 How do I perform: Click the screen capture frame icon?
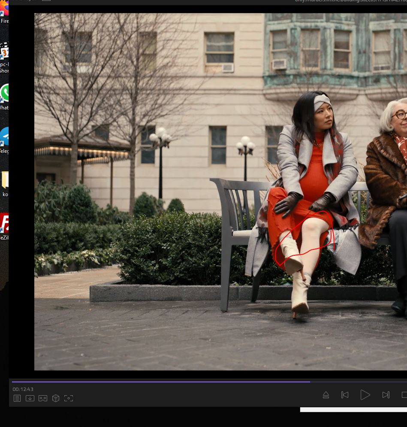tap(69, 398)
